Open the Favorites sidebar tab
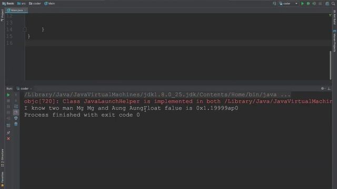Screen dimensions: 337x189 tap(2, 179)
